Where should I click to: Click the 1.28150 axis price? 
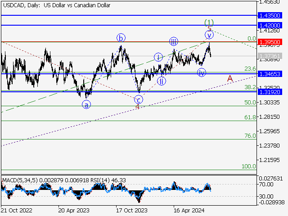tap(269, 117)
